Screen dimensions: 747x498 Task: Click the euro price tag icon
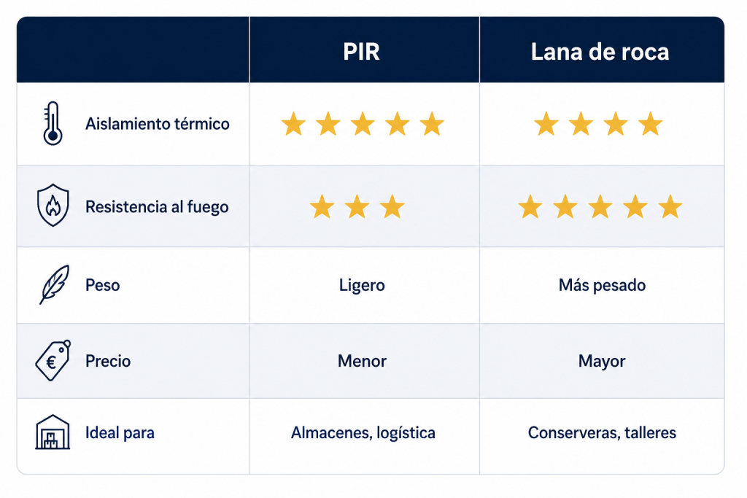pos(53,360)
